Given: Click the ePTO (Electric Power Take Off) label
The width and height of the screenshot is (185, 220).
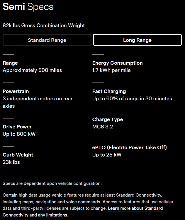Looking at the screenshot, I should [x=130, y=147].
